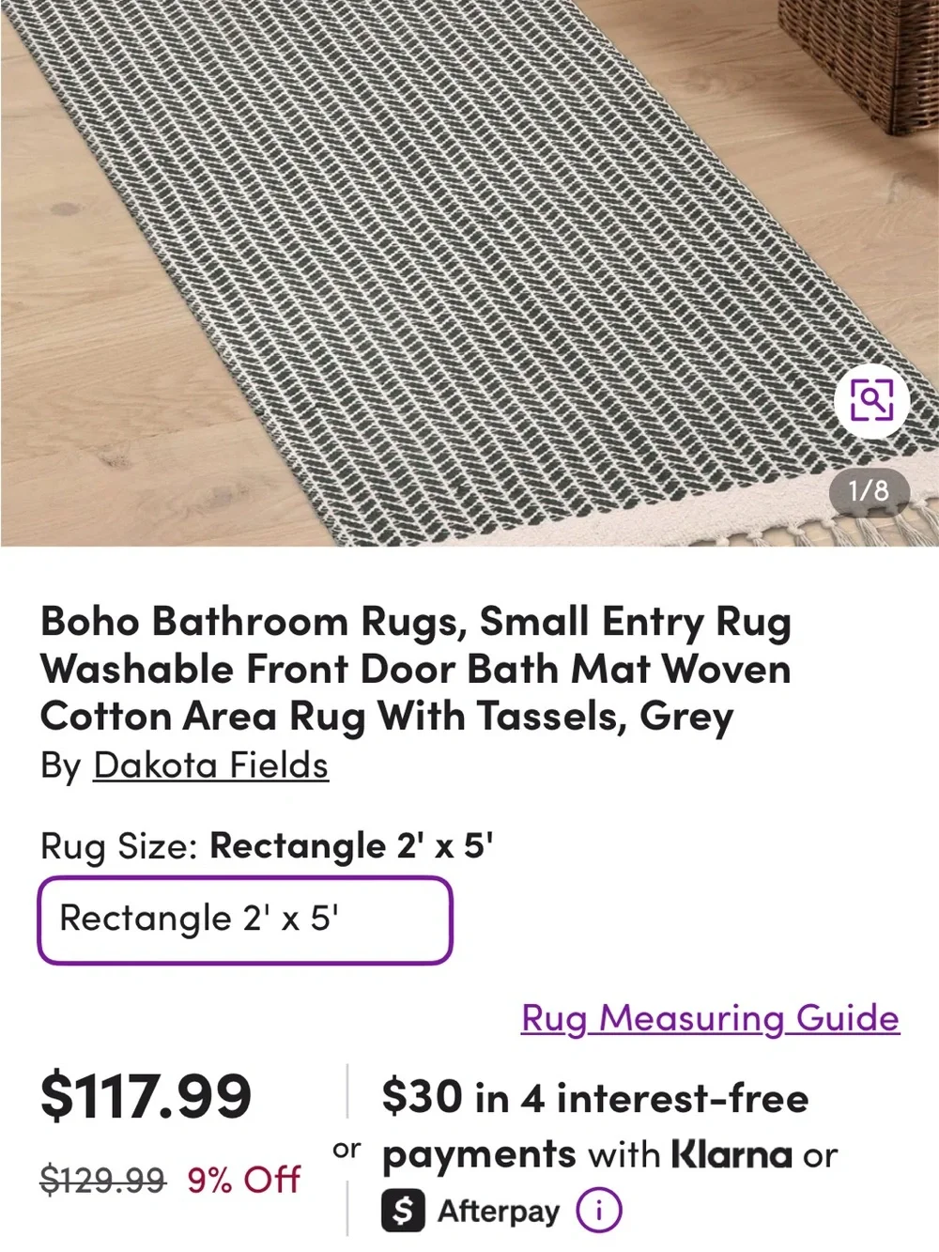Click the Boho Bathroom Rugs product title
Image resolution: width=939 pixels, height=1252 pixels.
415,669
